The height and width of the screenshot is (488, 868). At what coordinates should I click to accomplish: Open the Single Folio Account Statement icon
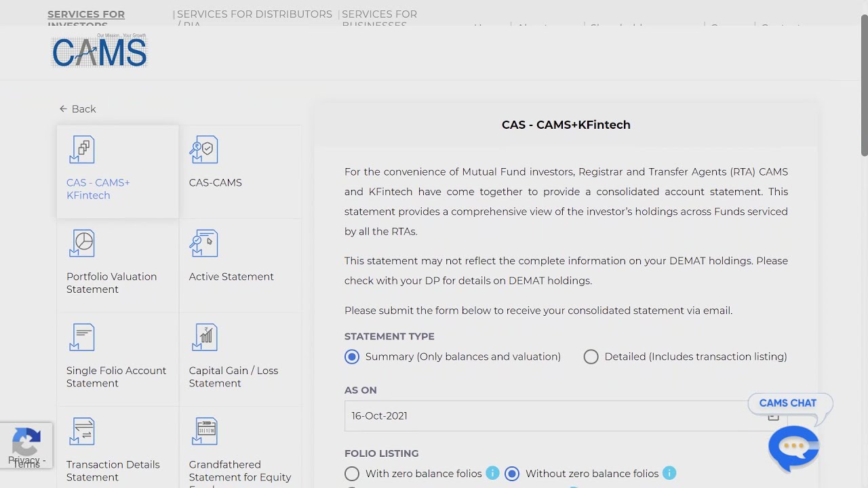tap(82, 338)
